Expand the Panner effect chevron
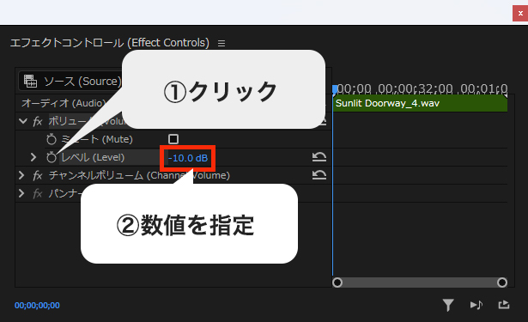This screenshot has height=322, width=528. click(21, 193)
